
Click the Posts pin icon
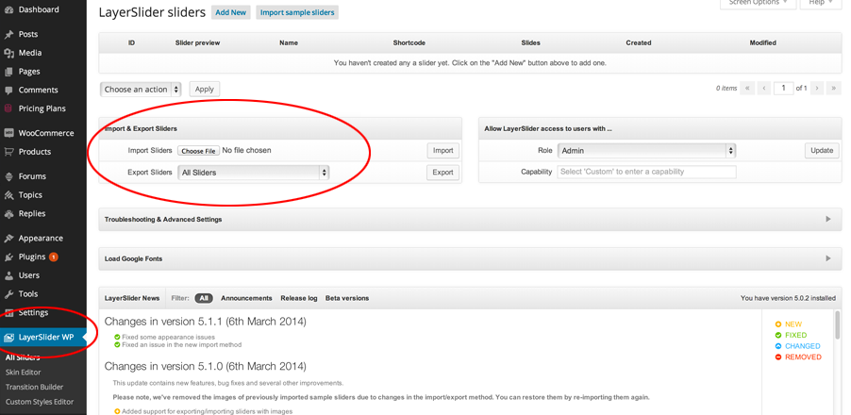8,34
